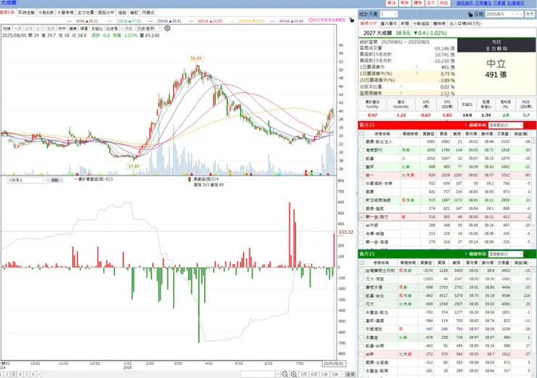Screen dimensions: 537x378
Task: Switch to 個股分析 tab
Action: pyautogui.click(x=106, y=12)
